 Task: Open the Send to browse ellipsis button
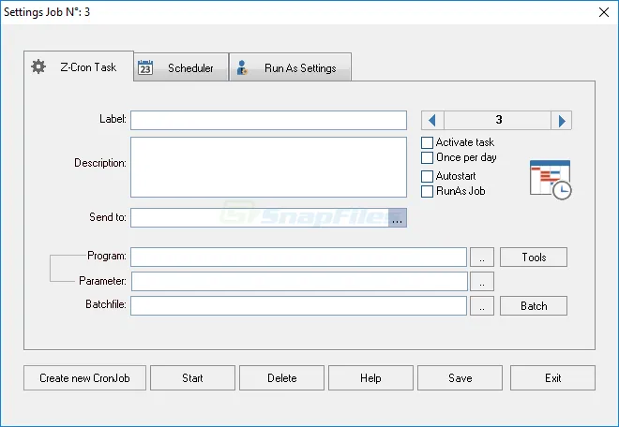pyautogui.click(x=397, y=217)
